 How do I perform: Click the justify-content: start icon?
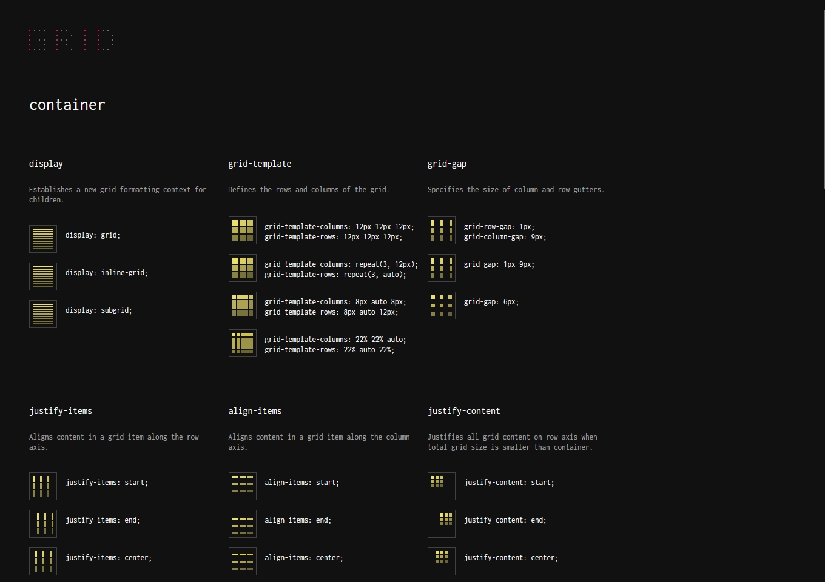(x=442, y=486)
